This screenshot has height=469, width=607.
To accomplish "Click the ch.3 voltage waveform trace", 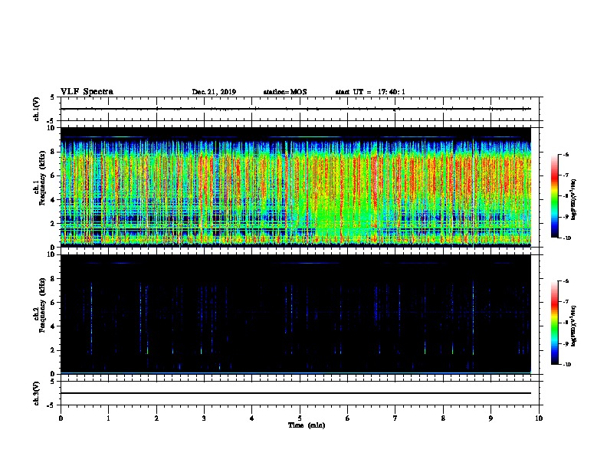I will click(296, 393).
